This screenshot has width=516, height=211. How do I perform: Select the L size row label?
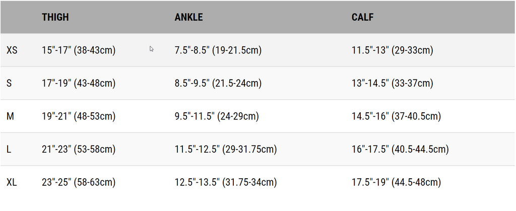click(9, 150)
